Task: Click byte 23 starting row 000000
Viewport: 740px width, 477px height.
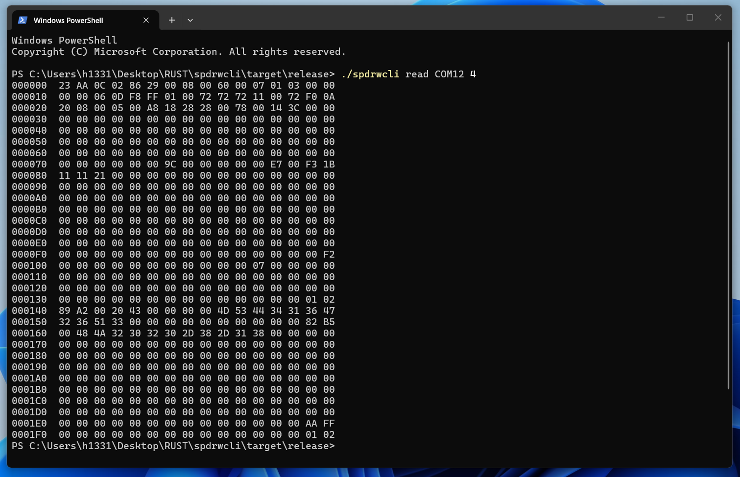Action: point(65,85)
